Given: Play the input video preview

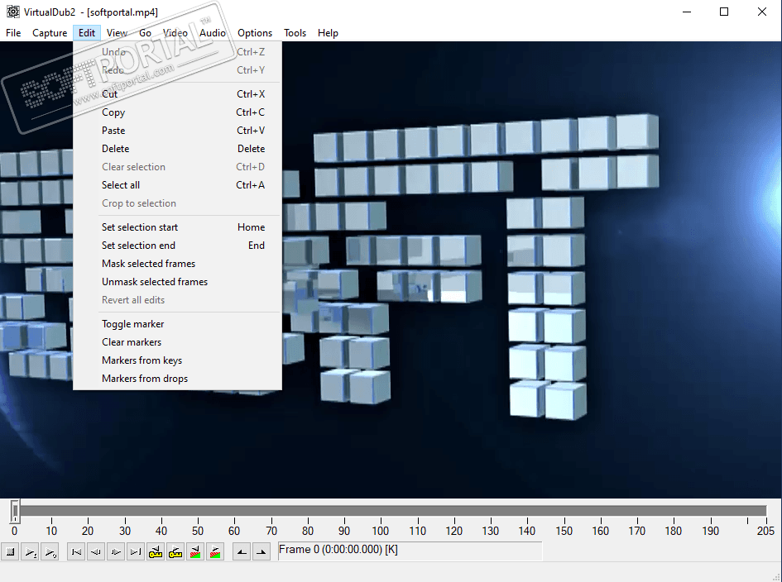Looking at the screenshot, I should (x=30, y=551).
